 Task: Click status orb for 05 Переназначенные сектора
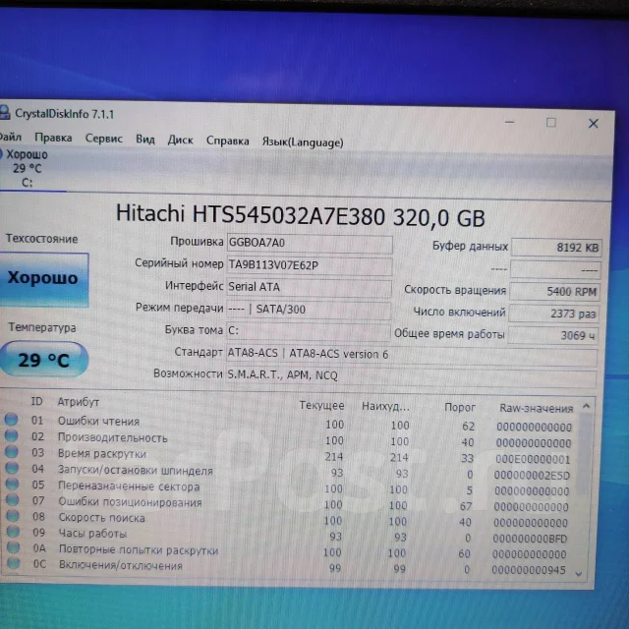click(12, 484)
